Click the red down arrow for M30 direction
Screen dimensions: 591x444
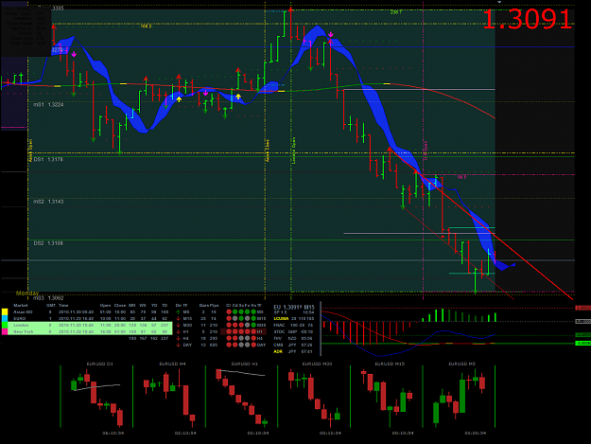[x=178, y=325]
